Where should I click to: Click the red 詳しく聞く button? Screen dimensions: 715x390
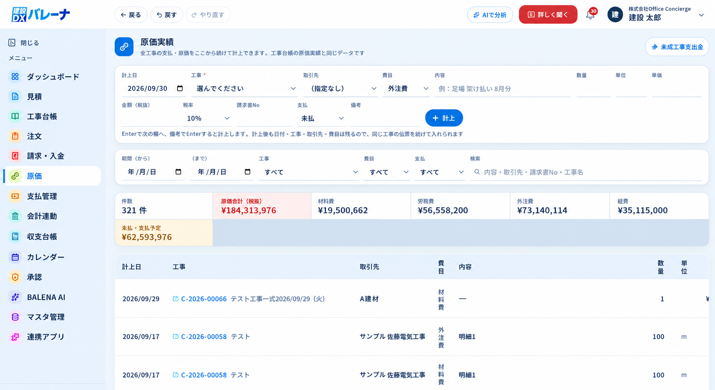point(548,15)
